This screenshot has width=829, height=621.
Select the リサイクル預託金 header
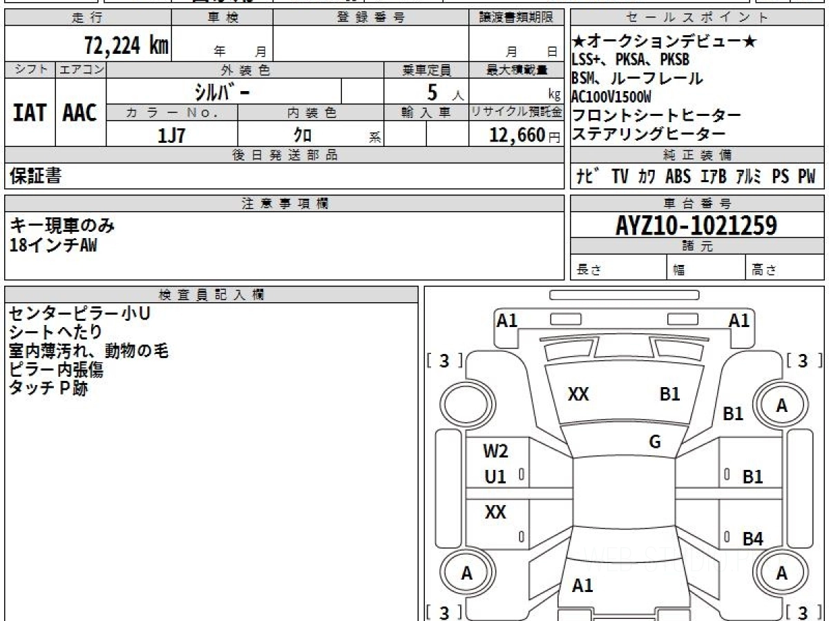click(x=517, y=112)
